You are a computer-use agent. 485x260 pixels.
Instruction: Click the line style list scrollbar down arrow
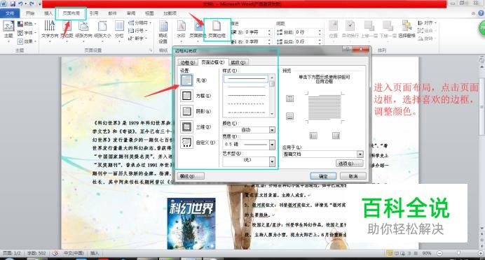point(272,114)
